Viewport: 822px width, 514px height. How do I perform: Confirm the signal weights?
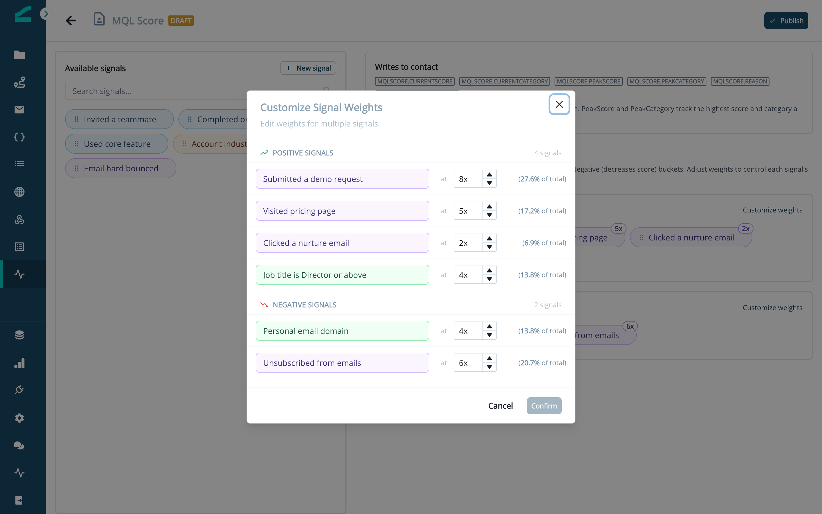click(544, 405)
